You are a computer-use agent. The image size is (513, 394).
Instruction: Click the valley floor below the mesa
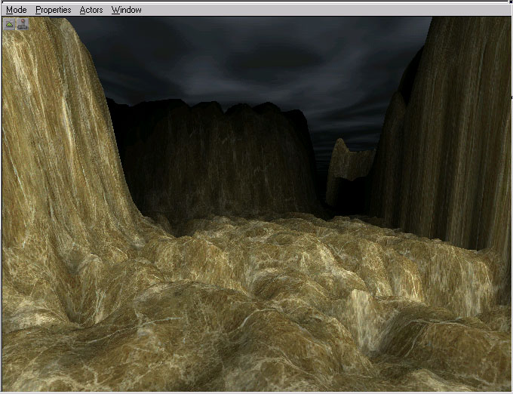[x=249, y=226]
